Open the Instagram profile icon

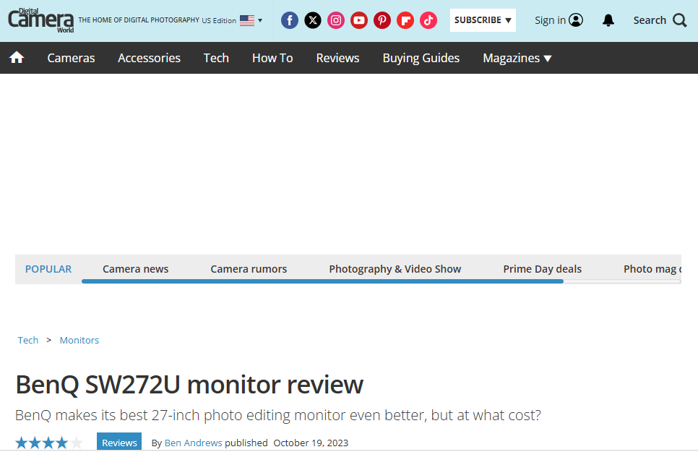(335, 20)
